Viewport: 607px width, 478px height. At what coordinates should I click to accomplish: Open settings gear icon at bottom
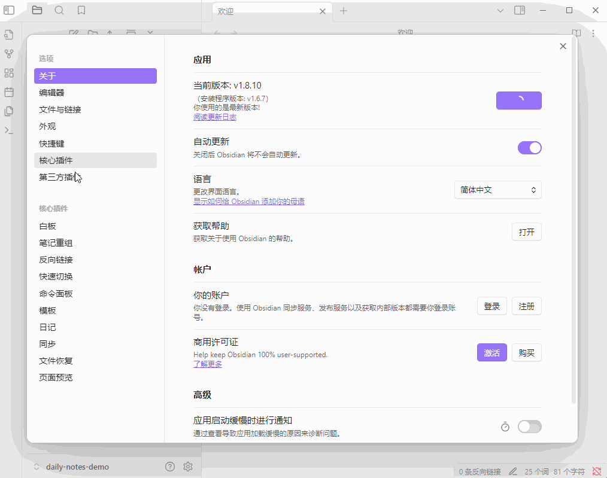tap(188, 467)
